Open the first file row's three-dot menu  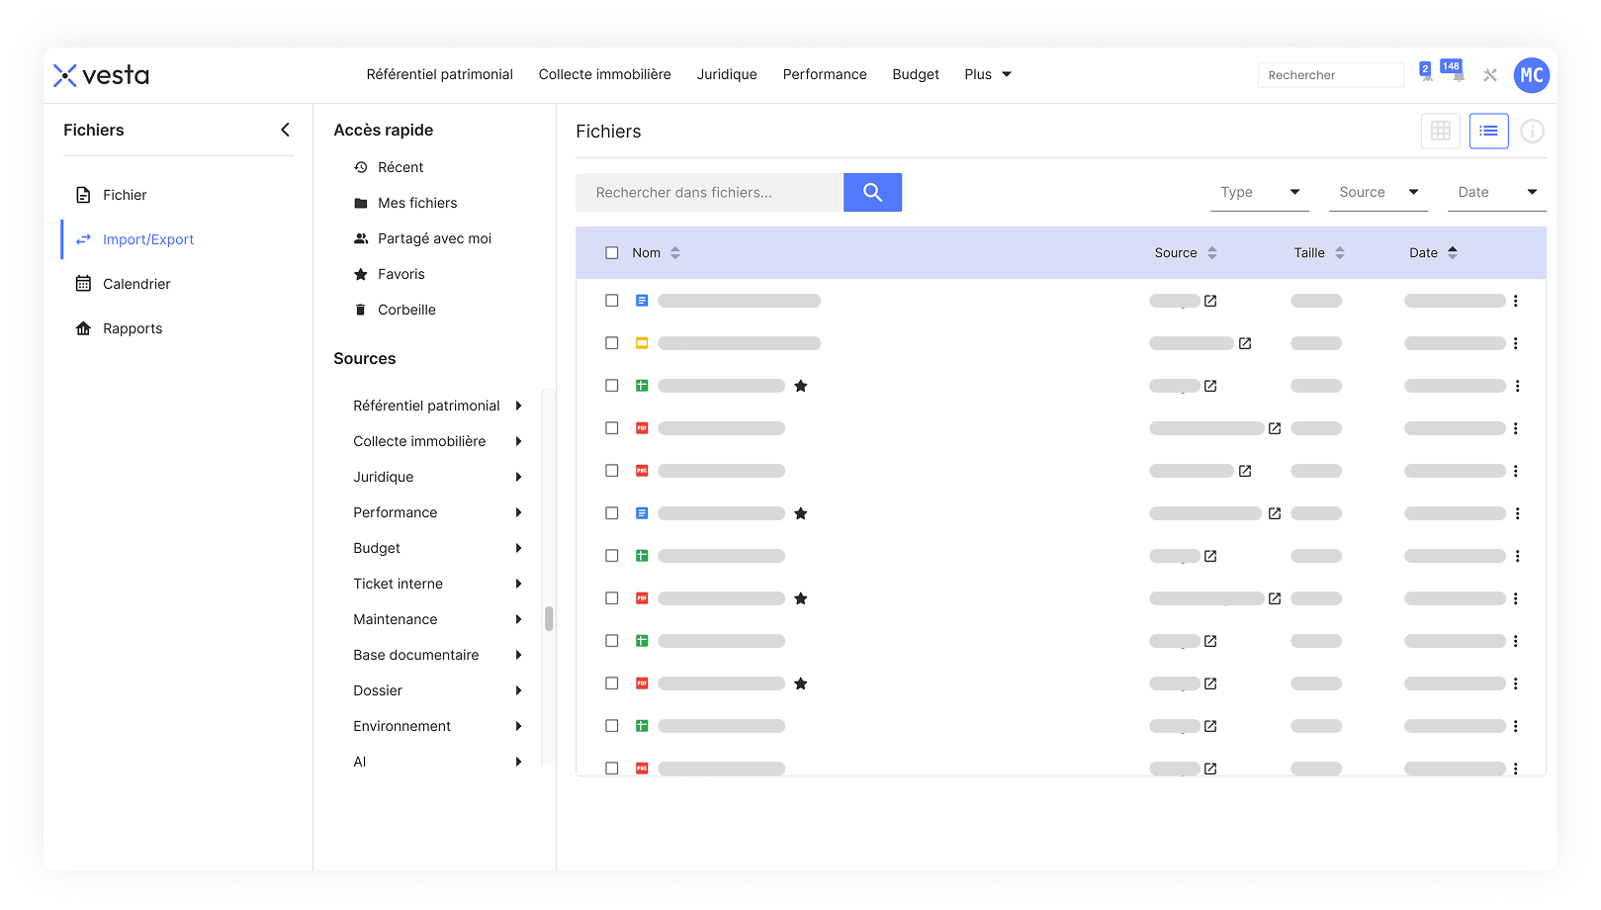1516,301
